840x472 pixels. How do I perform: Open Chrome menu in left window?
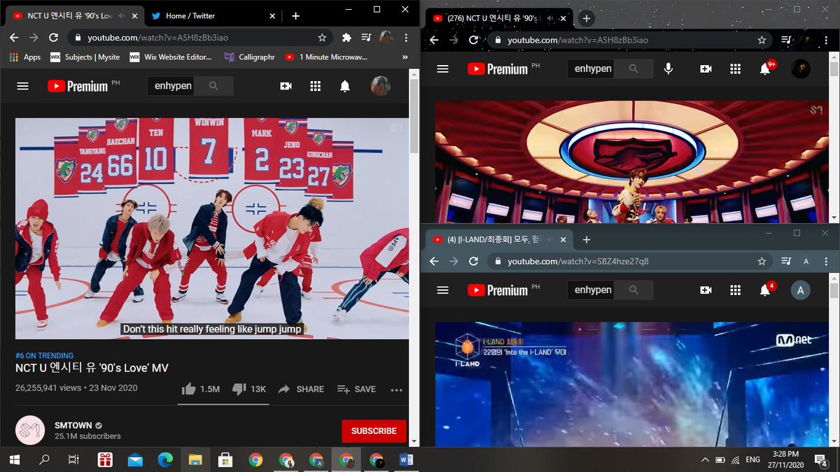click(406, 38)
